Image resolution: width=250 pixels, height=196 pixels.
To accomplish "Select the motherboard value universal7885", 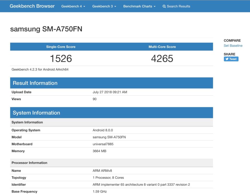I will click(x=103, y=144).
